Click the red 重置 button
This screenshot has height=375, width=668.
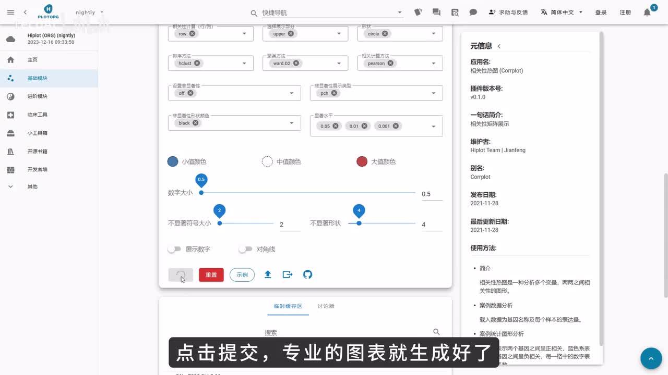pos(211,275)
